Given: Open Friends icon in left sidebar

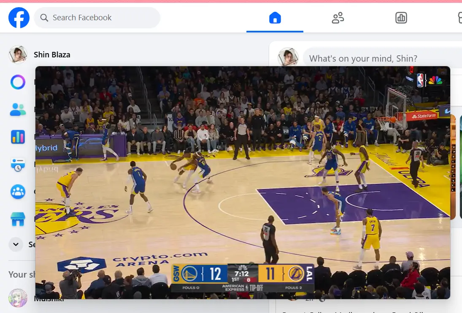Looking at the screenshot, I should (18, 110).
